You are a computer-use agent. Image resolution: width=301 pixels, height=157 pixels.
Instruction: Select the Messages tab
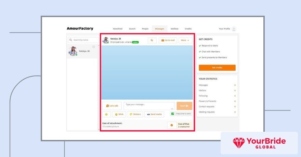[159, 29]
